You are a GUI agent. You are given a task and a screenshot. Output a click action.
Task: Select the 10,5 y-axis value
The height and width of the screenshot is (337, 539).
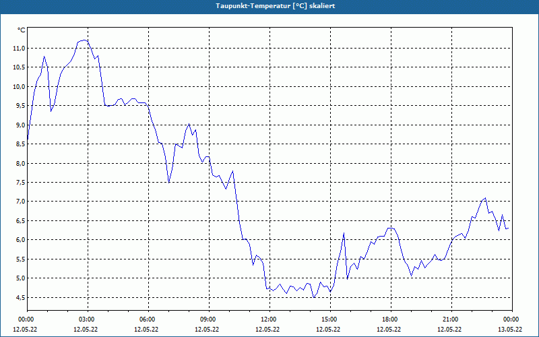(x=19, y=67)
